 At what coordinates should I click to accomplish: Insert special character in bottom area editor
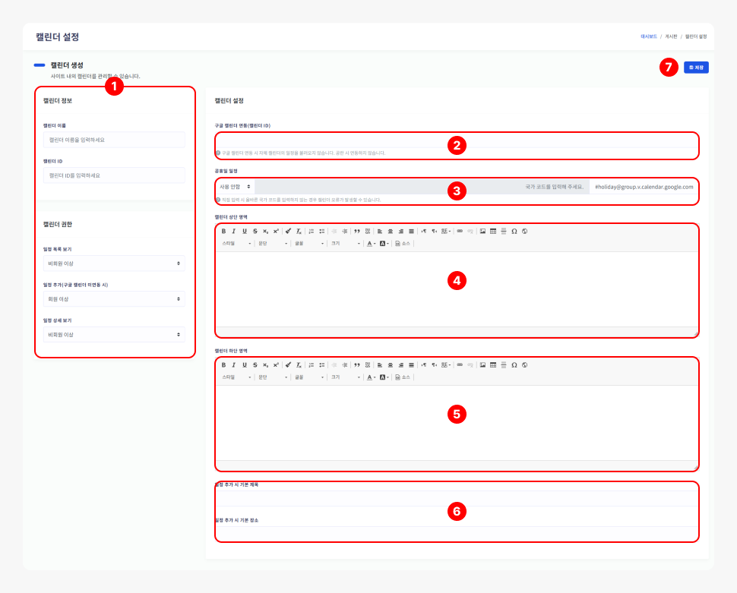pyautogui.click(x=514, y=364)
